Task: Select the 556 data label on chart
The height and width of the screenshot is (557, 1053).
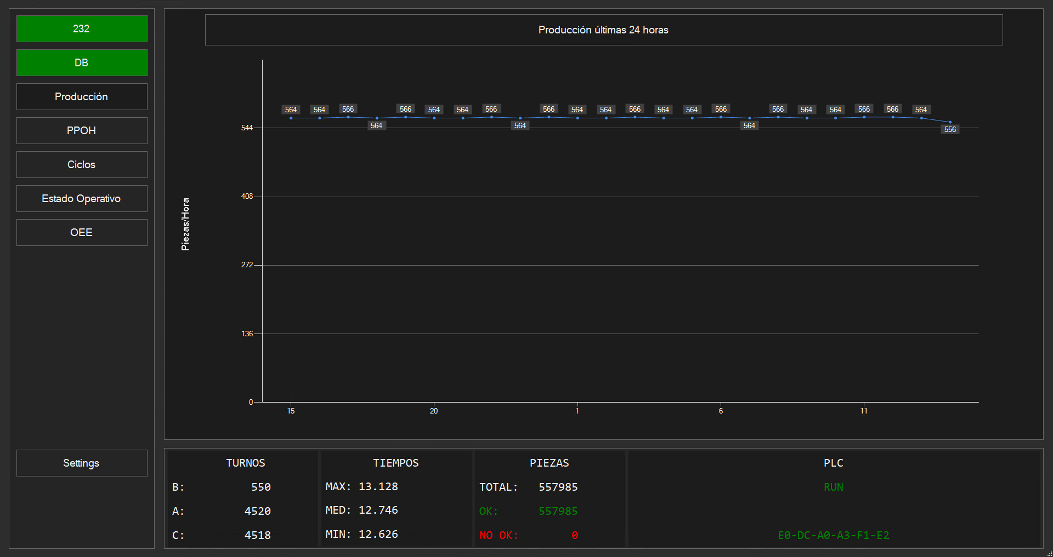Action: (x=950, y=130)
